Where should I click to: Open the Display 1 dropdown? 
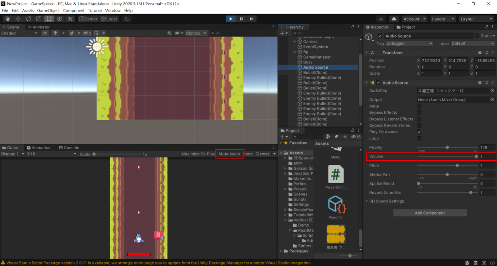point(13,154)
